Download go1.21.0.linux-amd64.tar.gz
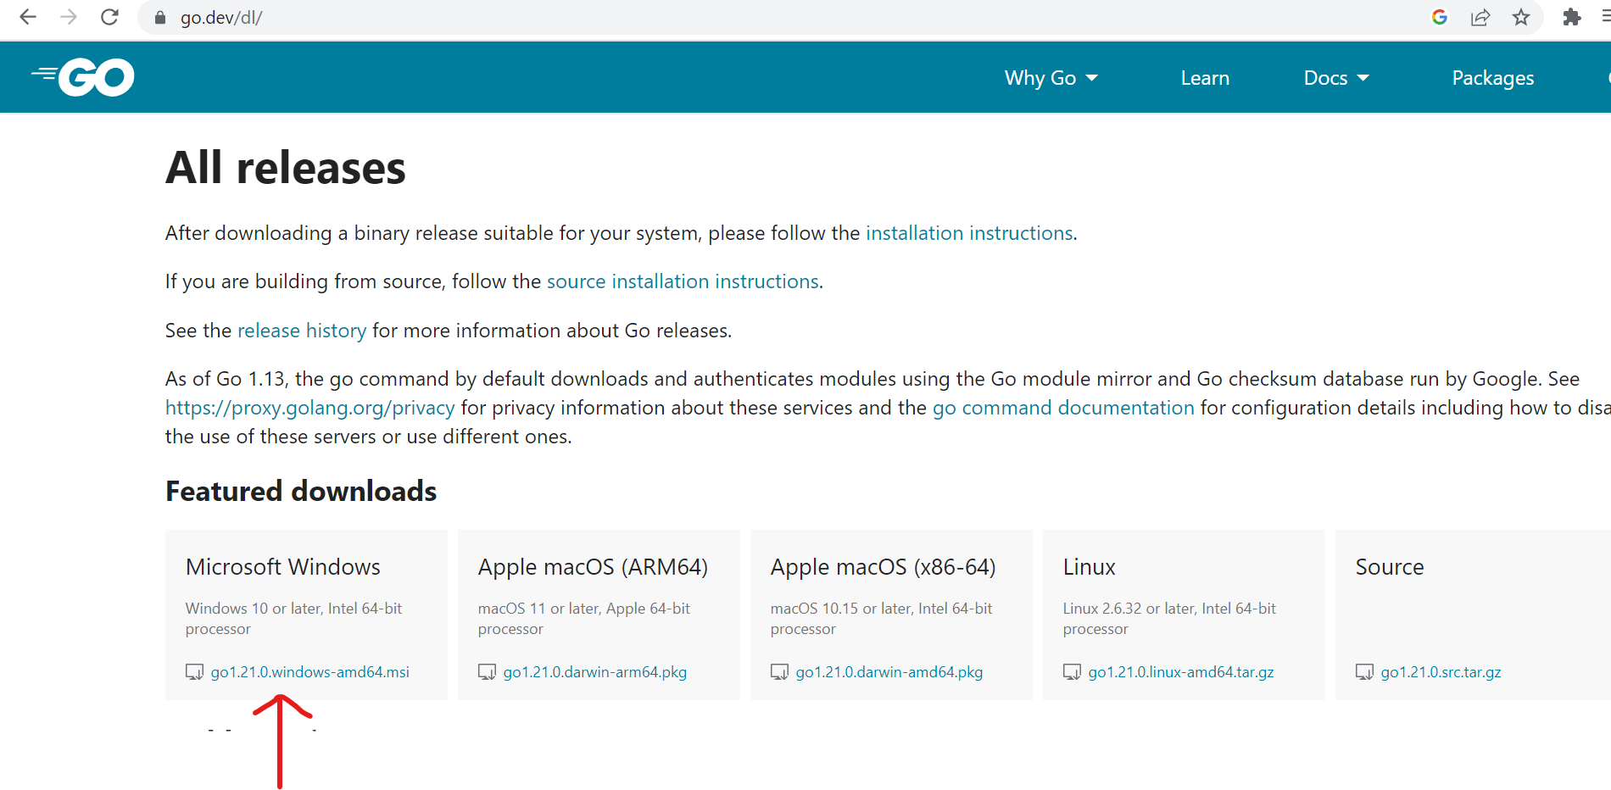The width and height of the screenshot is (1611, 790). tap(1181, 672)
